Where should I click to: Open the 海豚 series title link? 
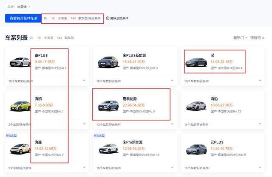point(38,142)
